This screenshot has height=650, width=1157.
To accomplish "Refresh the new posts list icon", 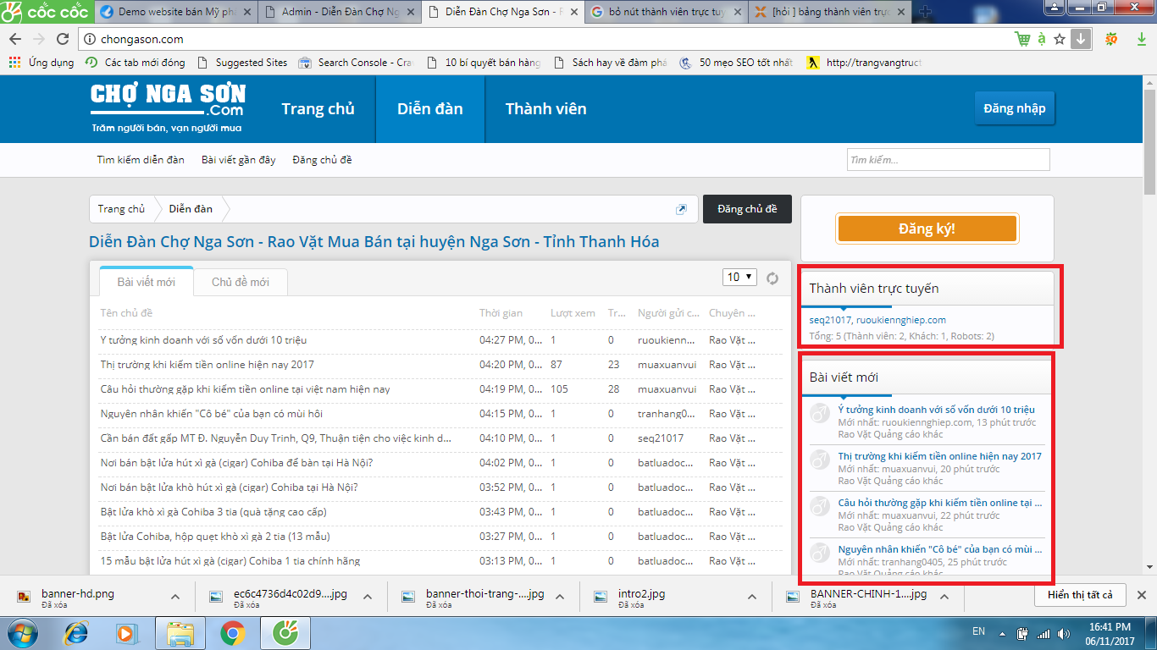I will tap(772, 278).
